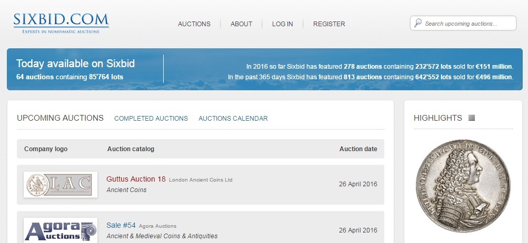Focus the Search upcoming auctions field

463,23
